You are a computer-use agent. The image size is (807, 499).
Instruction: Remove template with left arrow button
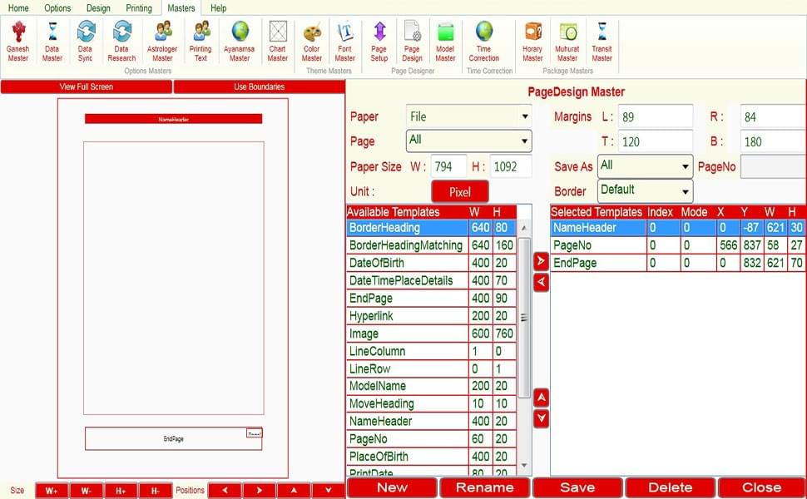(541, 282)
